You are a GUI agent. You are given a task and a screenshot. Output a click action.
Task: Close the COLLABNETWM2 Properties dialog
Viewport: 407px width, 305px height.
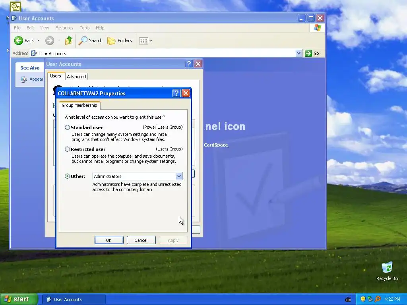point(186,93)
